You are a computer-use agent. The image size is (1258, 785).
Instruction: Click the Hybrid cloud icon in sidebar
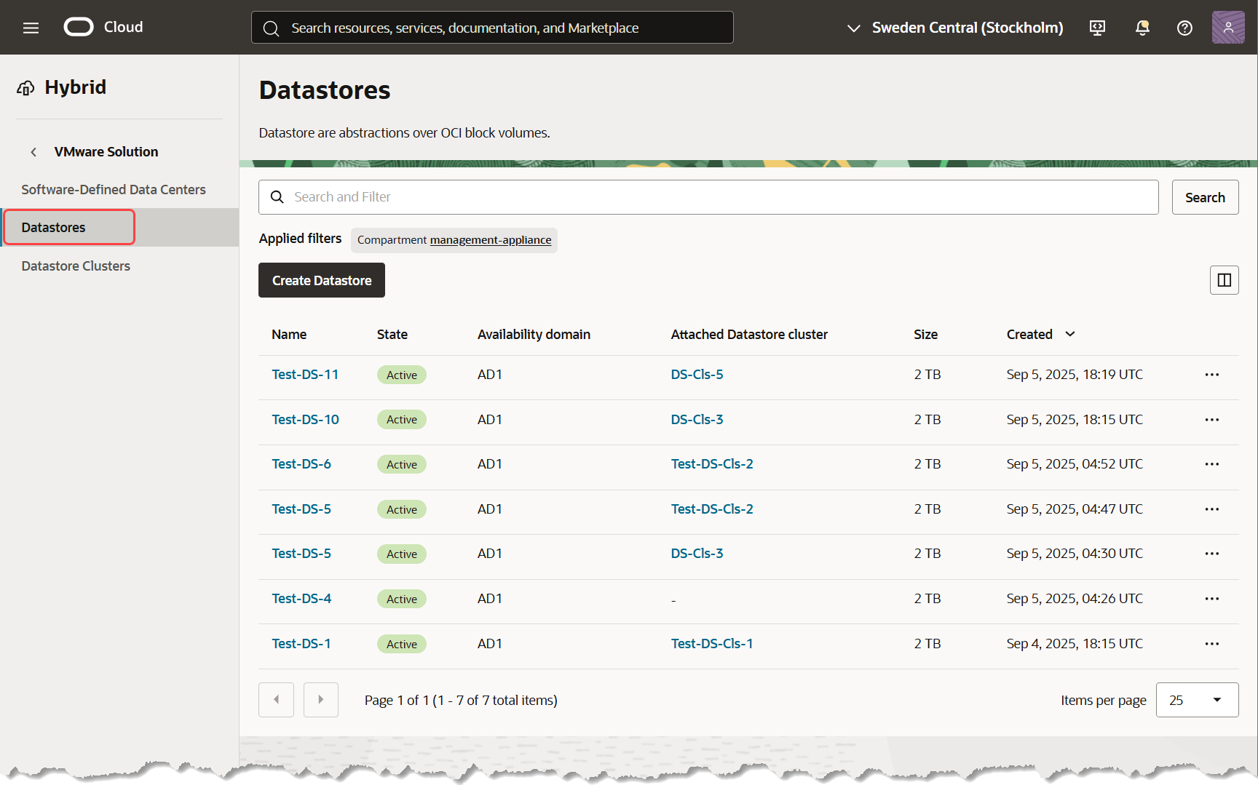[25, 87]
